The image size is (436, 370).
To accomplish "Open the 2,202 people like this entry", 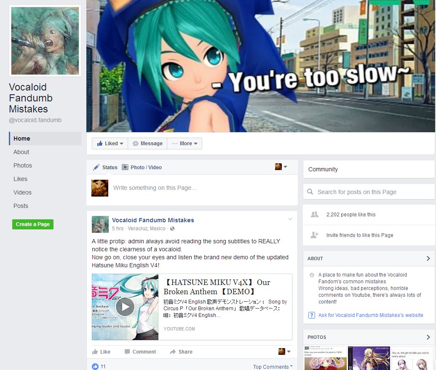I will [350, 214].
